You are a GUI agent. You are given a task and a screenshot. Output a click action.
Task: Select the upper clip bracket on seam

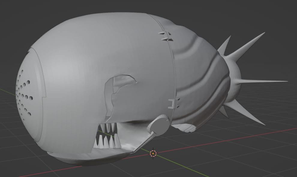click(x=166, y=36)
